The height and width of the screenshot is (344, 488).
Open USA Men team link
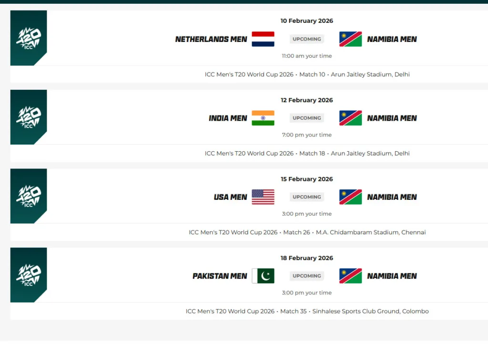click(231, 197)
